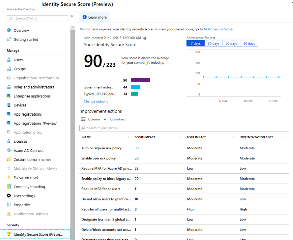
Task: Click Change industry
Action: pos(96,101)
